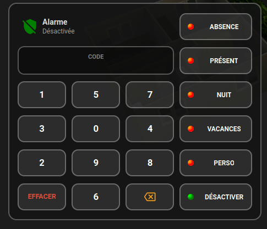The width and height of the screenshot is (267, 229).
Task: Select the number 7 key
Action: (x=150, y=94)
